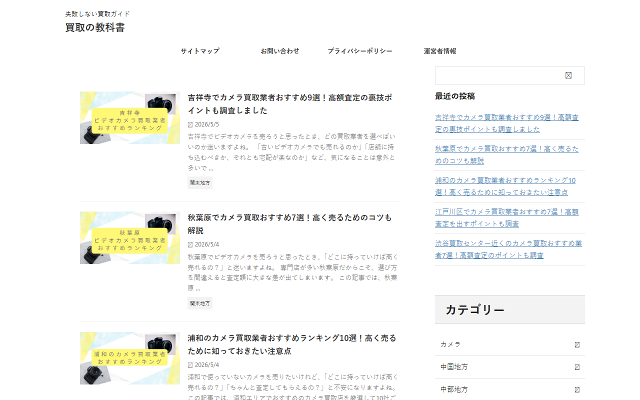
Task: Select the 中国地方 category label
Action: pos(454,367)
